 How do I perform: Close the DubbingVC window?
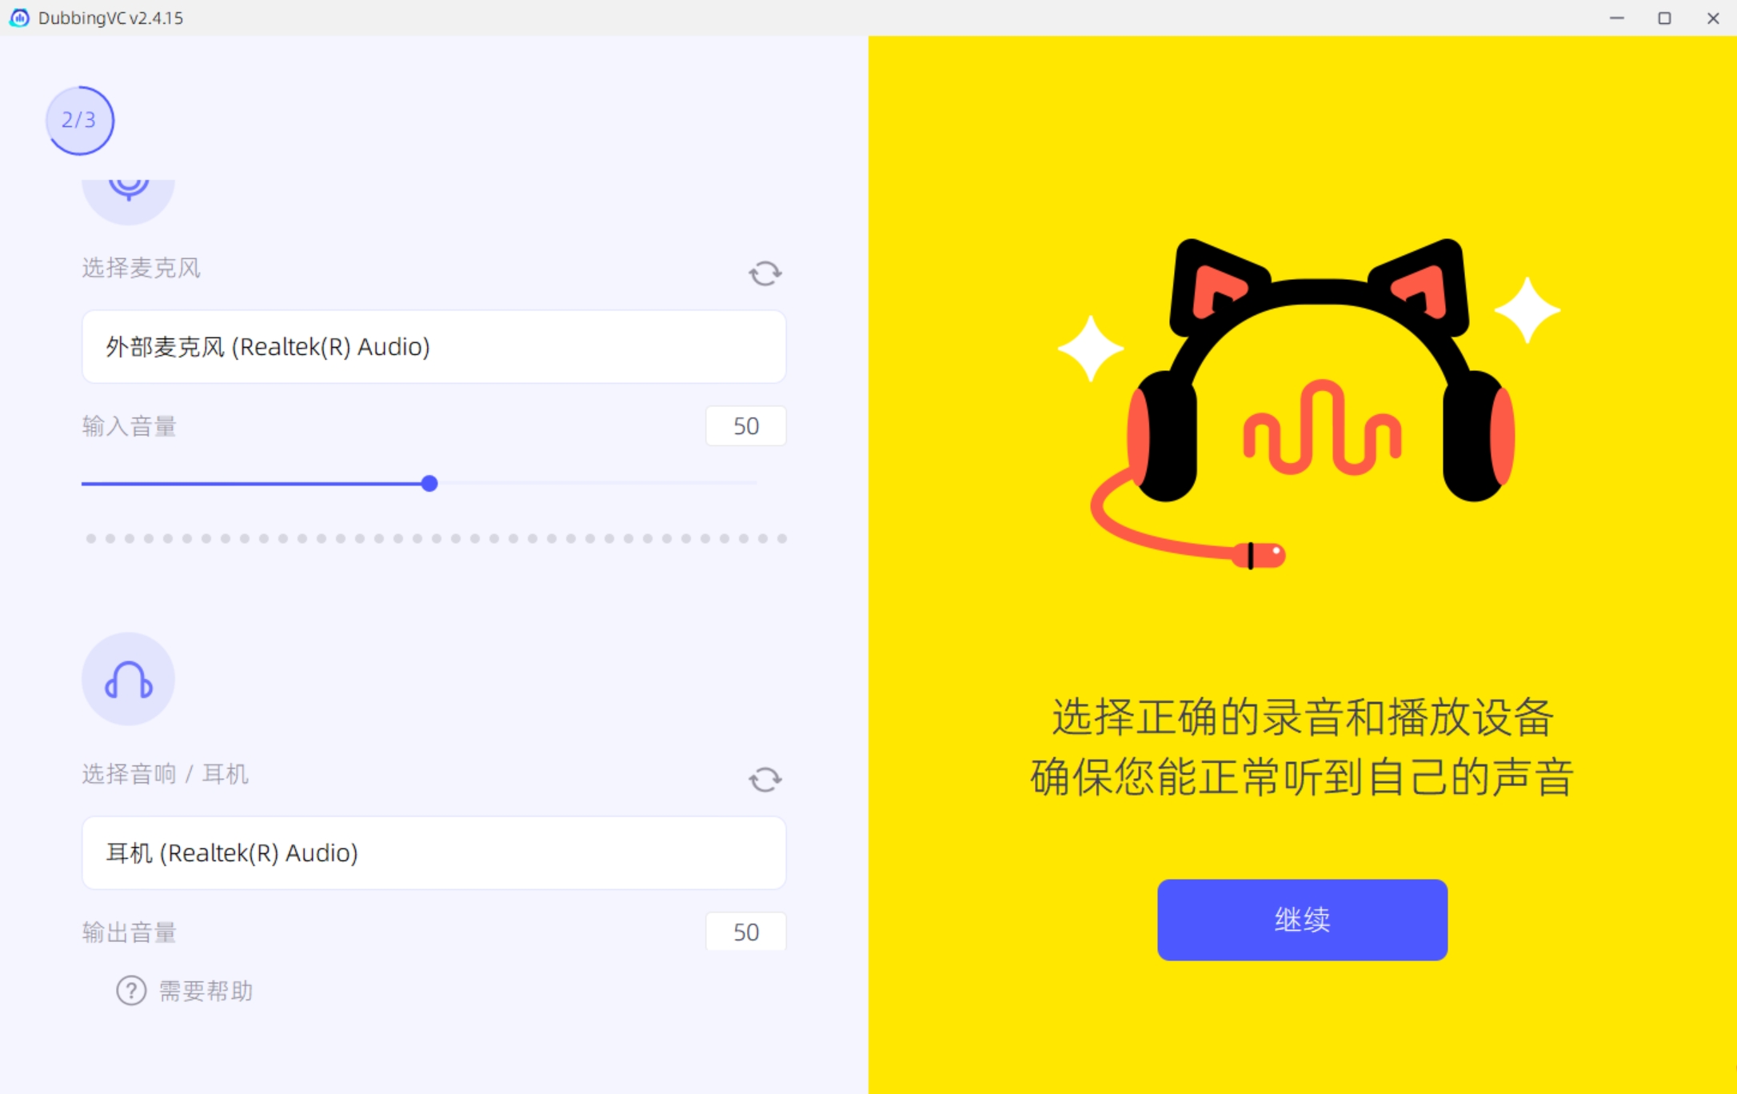[x=1713, y=18]
